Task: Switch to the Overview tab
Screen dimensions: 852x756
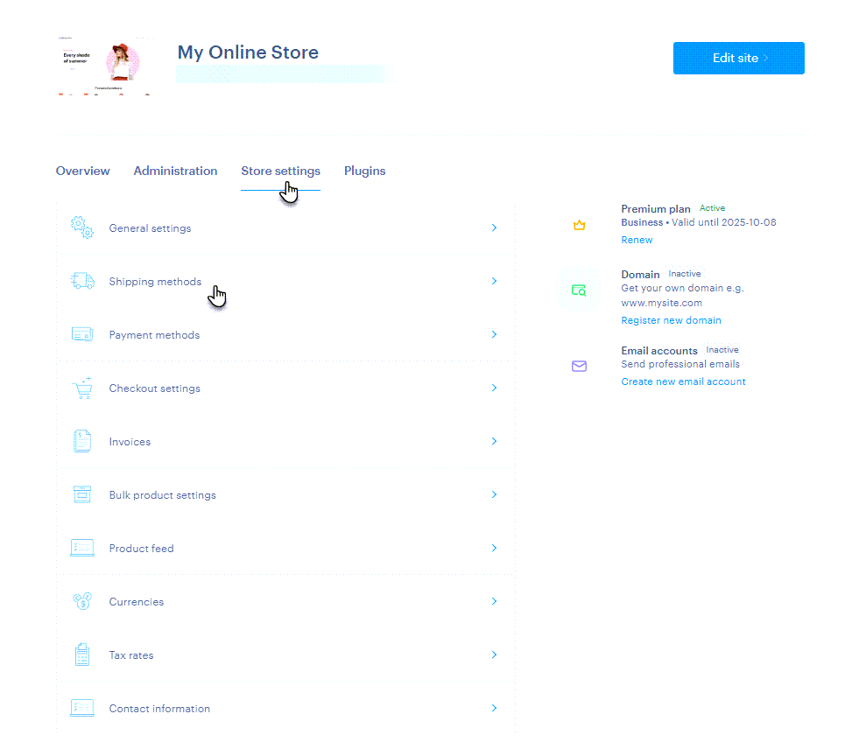Action: point(82,171)
